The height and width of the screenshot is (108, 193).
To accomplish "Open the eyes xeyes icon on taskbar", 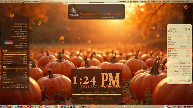I will [x=56, y=107].
